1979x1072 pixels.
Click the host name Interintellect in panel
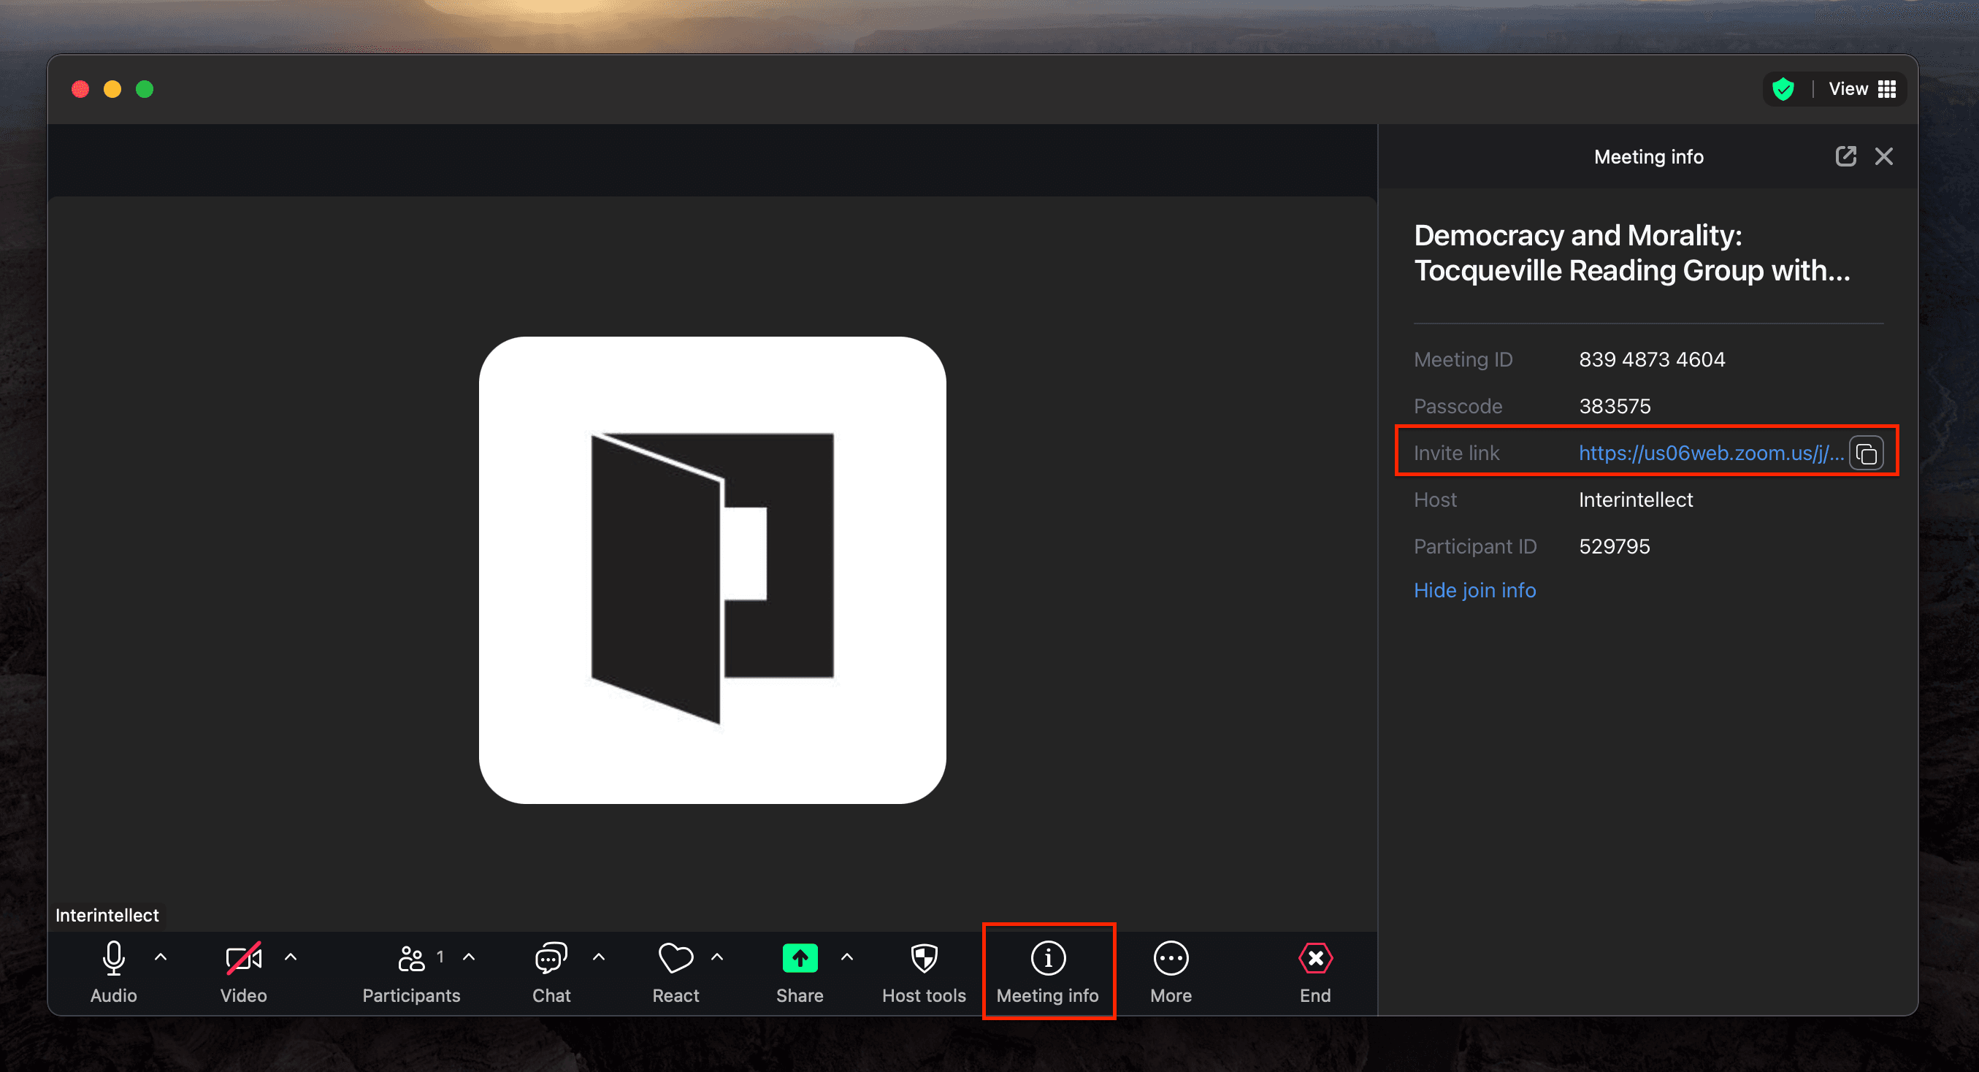[x=1636, y=499]
